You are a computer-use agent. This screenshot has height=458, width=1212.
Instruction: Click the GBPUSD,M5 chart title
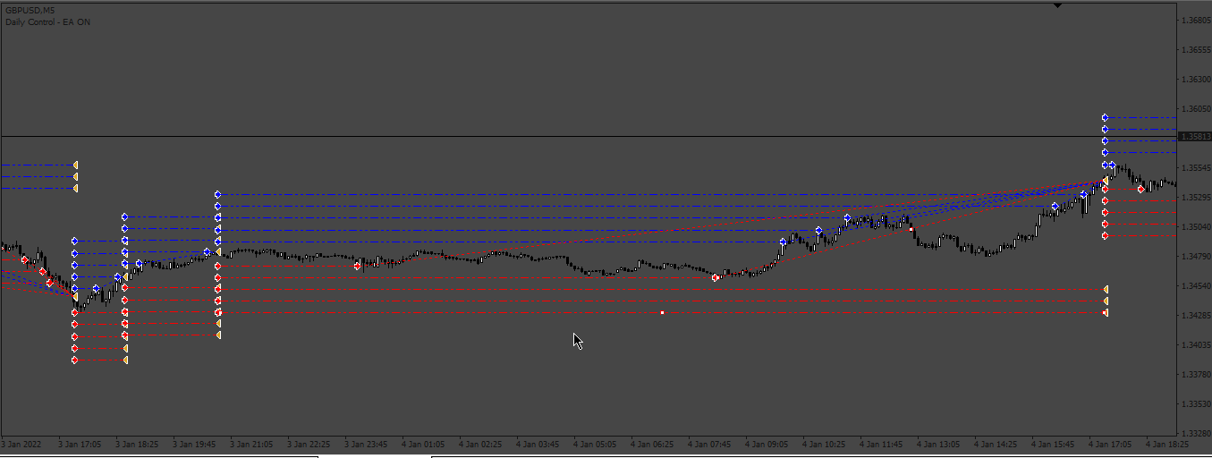[28, 10]
